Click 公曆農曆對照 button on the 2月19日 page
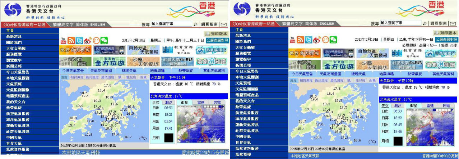 [x=446, y=39]
